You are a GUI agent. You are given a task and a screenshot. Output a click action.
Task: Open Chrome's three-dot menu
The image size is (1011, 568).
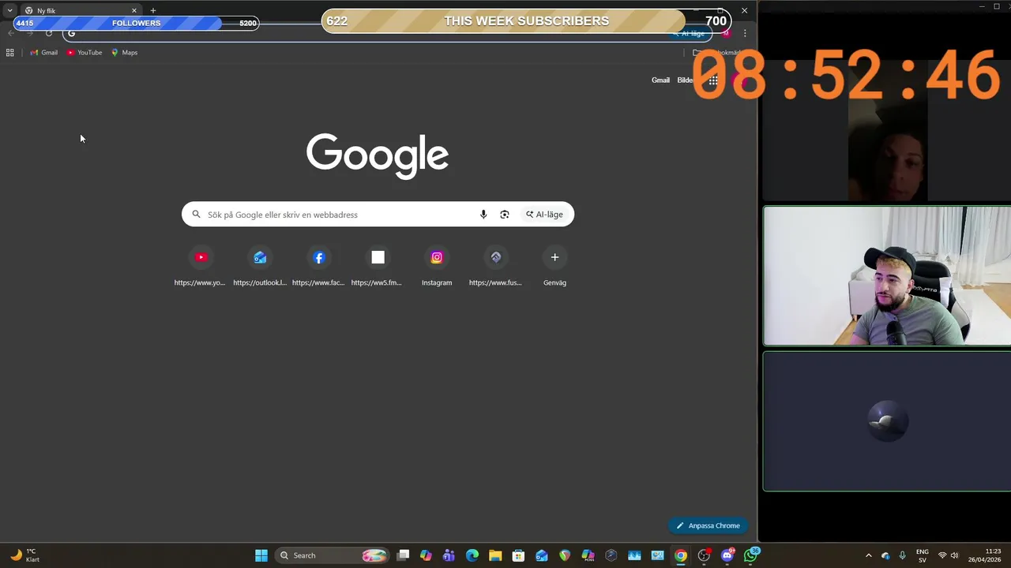click(744, 33)
